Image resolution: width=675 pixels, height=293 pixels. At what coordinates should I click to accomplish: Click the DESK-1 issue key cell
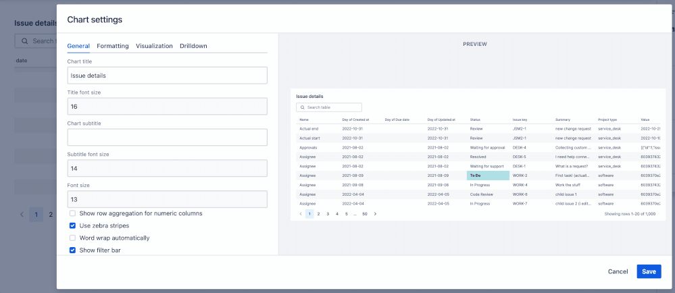(519, 166)
